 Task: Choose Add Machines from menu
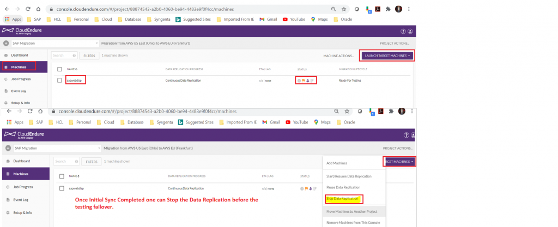337,163
